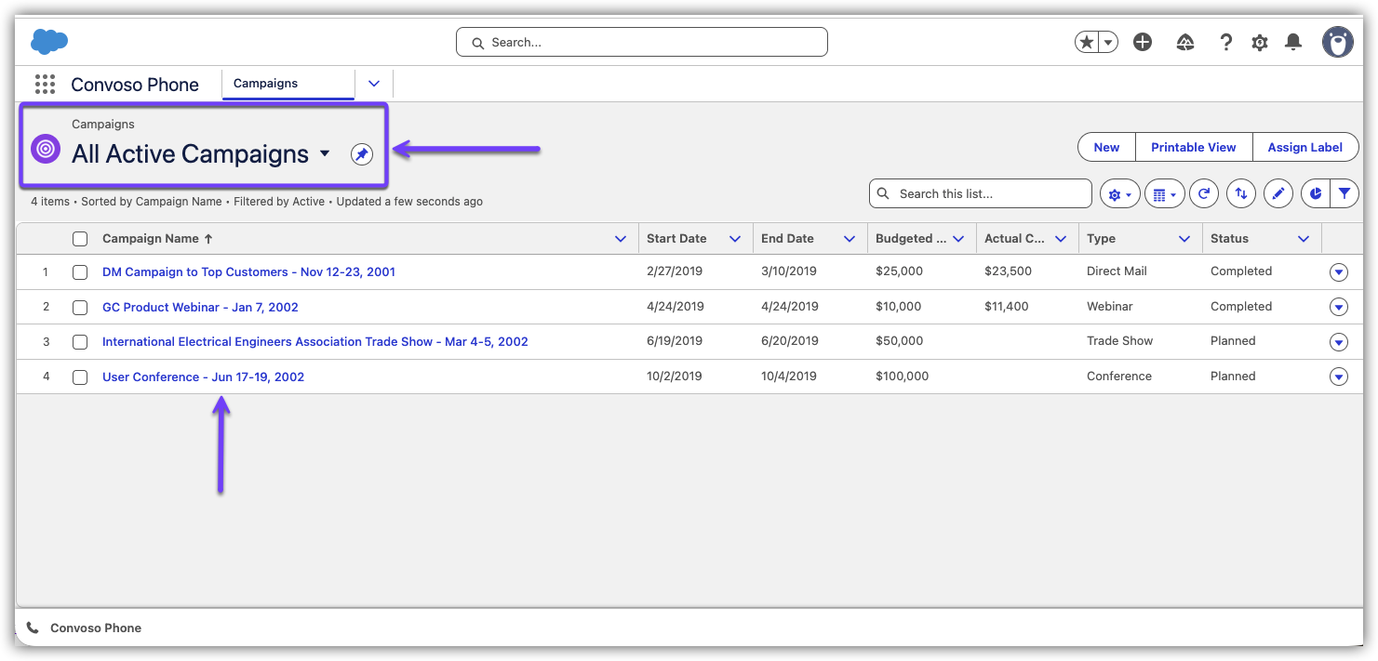Open the setup gear icon in the header
This screenshot has height=661, width=1378.
point(1260,42)
